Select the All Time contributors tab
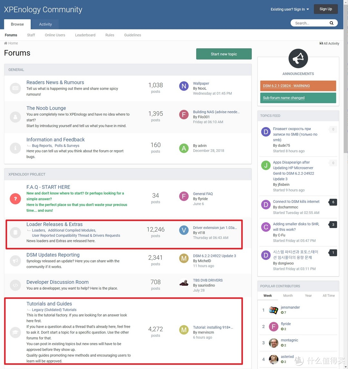Viewport: 348px width, 369px height. [x=328, y=295]
